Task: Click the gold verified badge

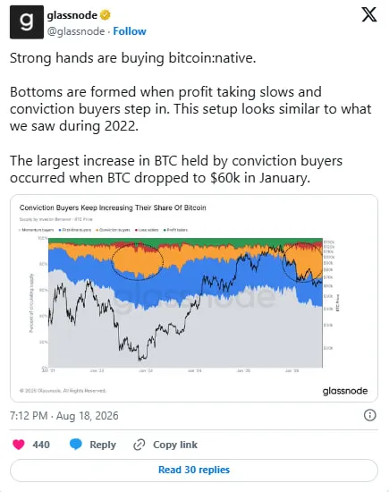Action: pyautogui.click(x=106, y=15)
